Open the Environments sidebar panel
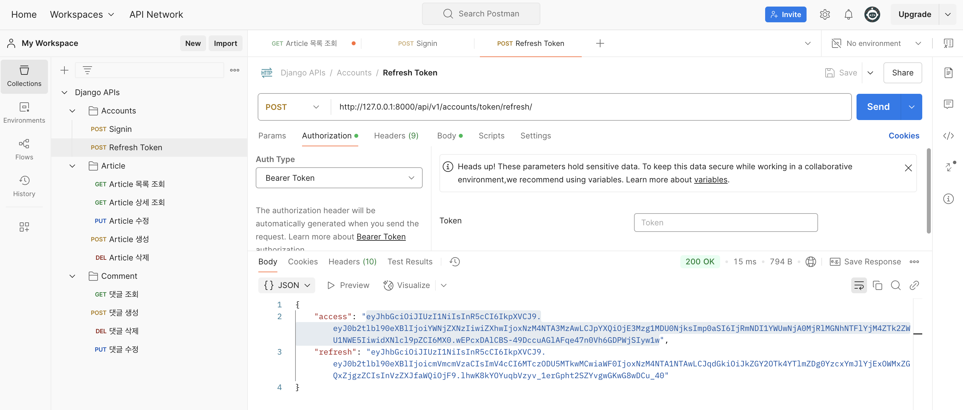This screenshot has width=963, height=410. click(x=24, y=113)
